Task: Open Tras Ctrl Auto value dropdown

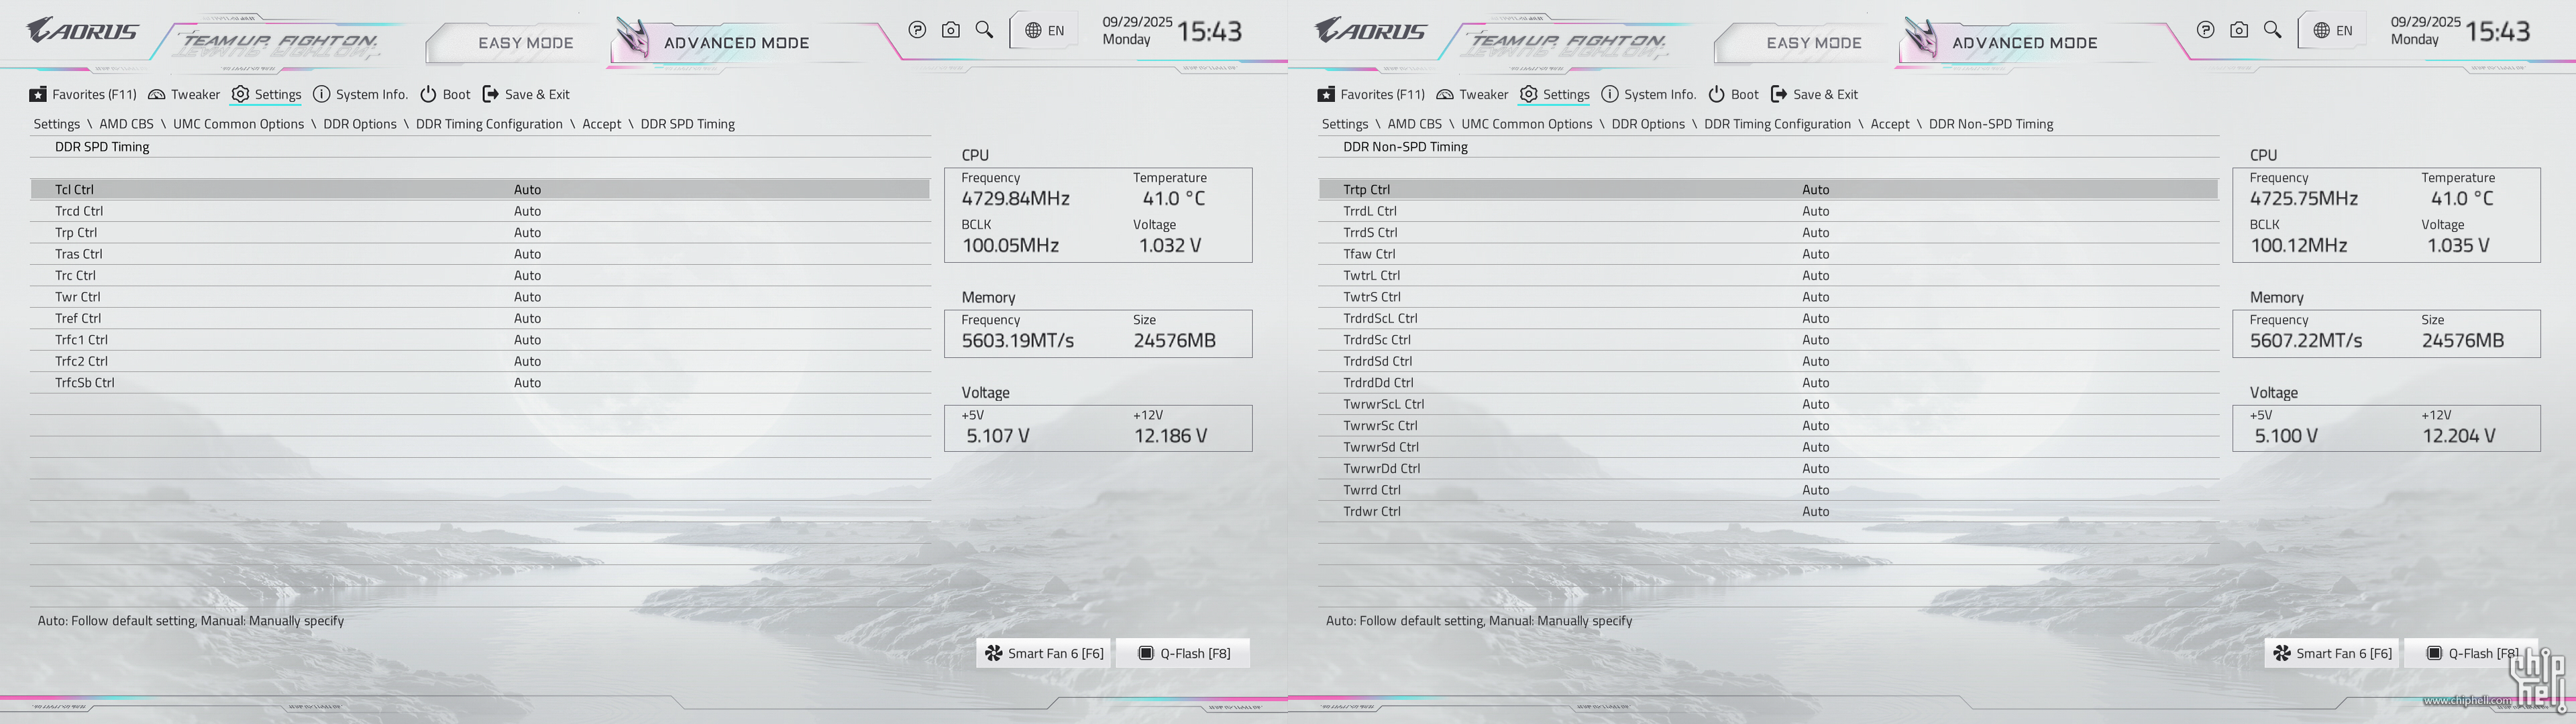Action: coord(527,254)
